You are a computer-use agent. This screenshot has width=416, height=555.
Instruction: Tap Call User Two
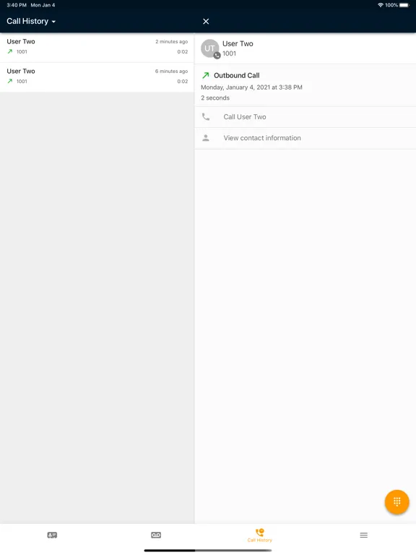(305, 117)
